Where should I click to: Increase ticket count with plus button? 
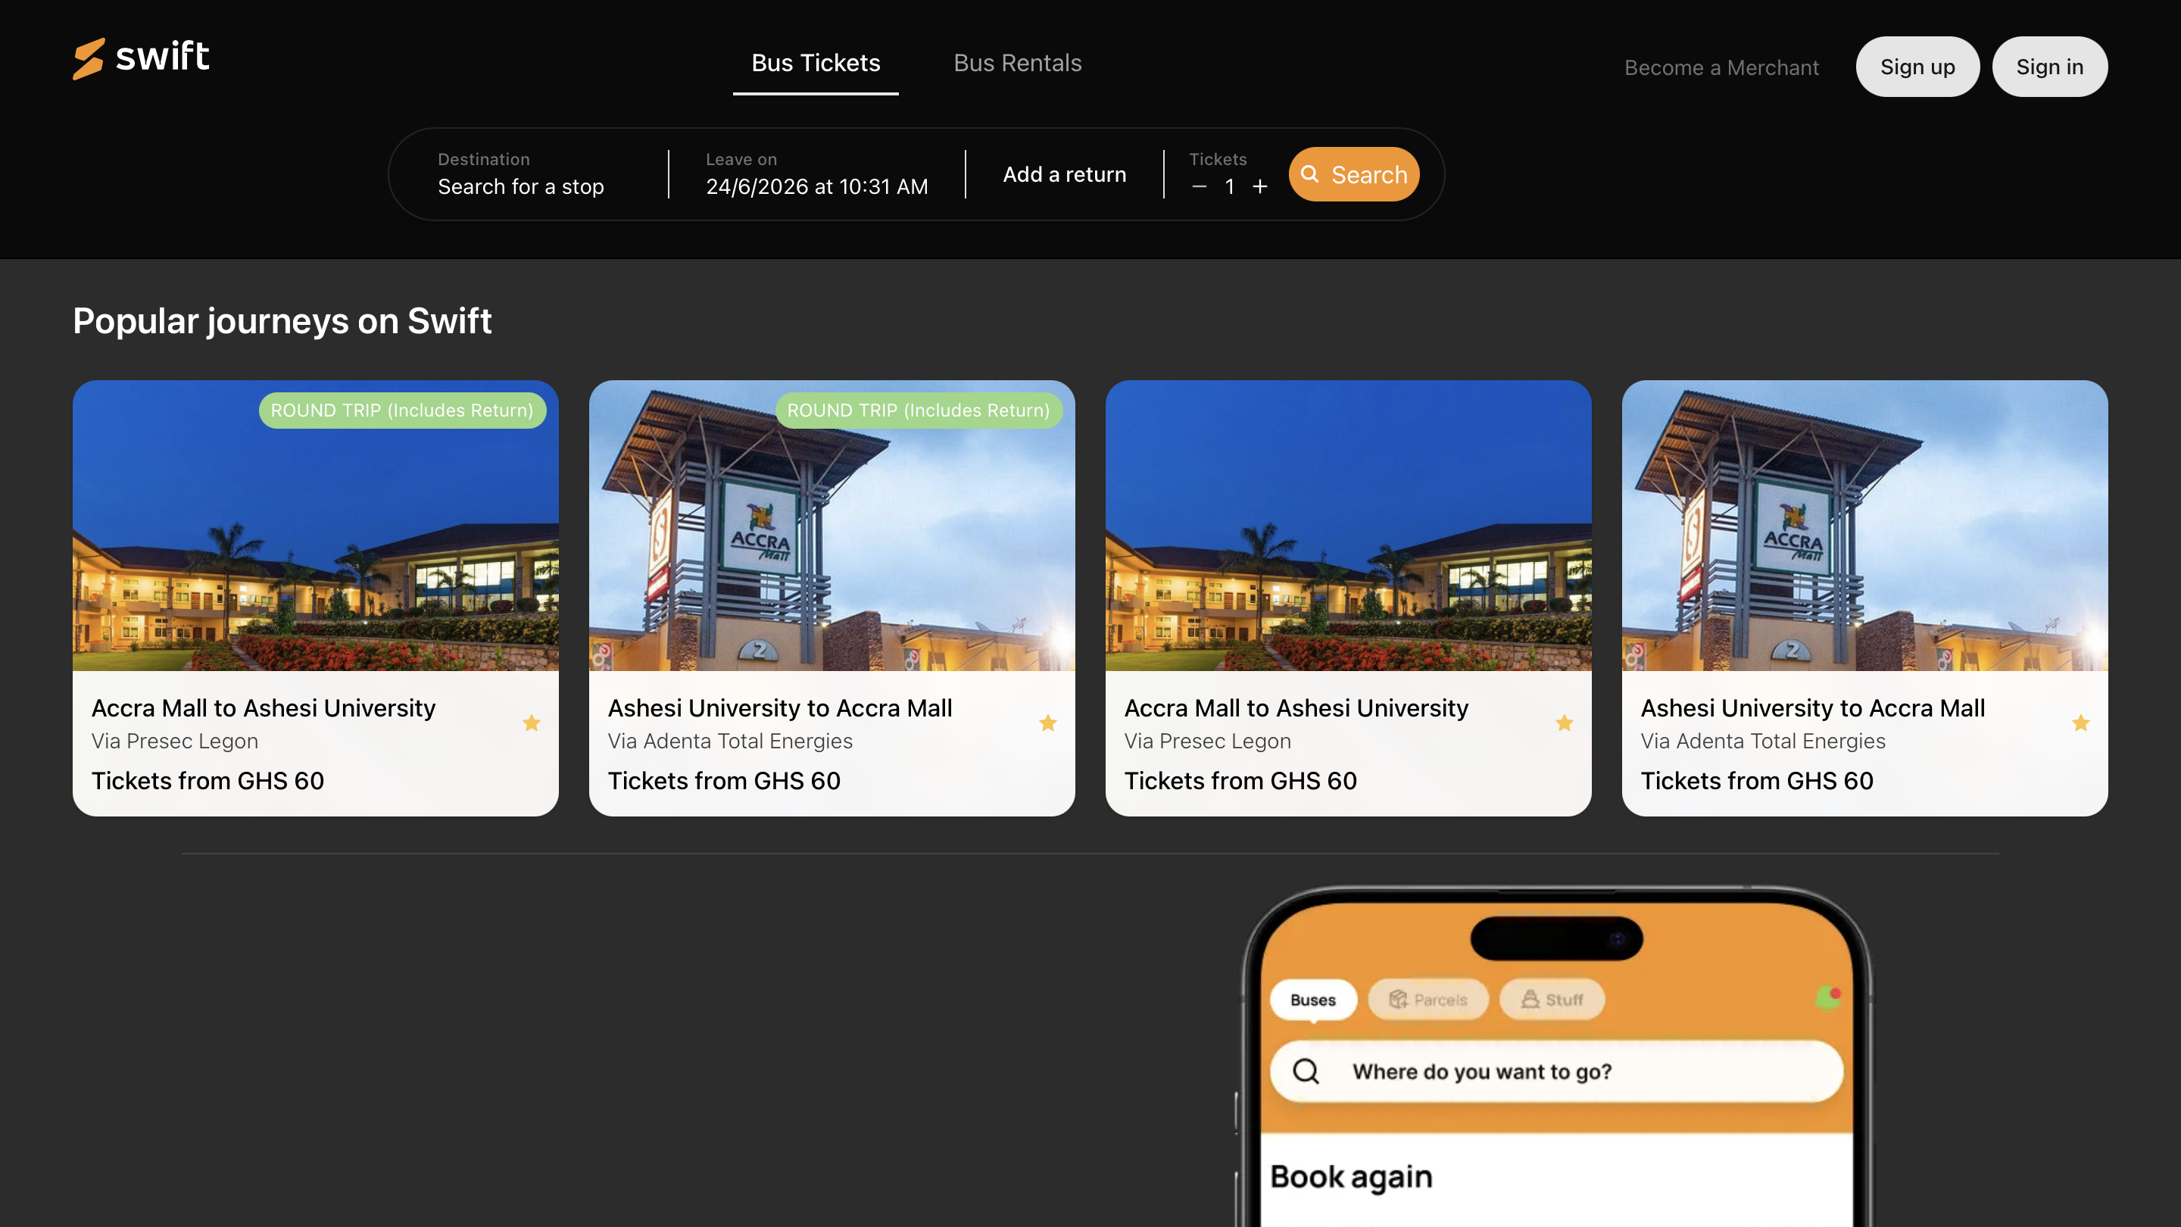point(1260,186)
